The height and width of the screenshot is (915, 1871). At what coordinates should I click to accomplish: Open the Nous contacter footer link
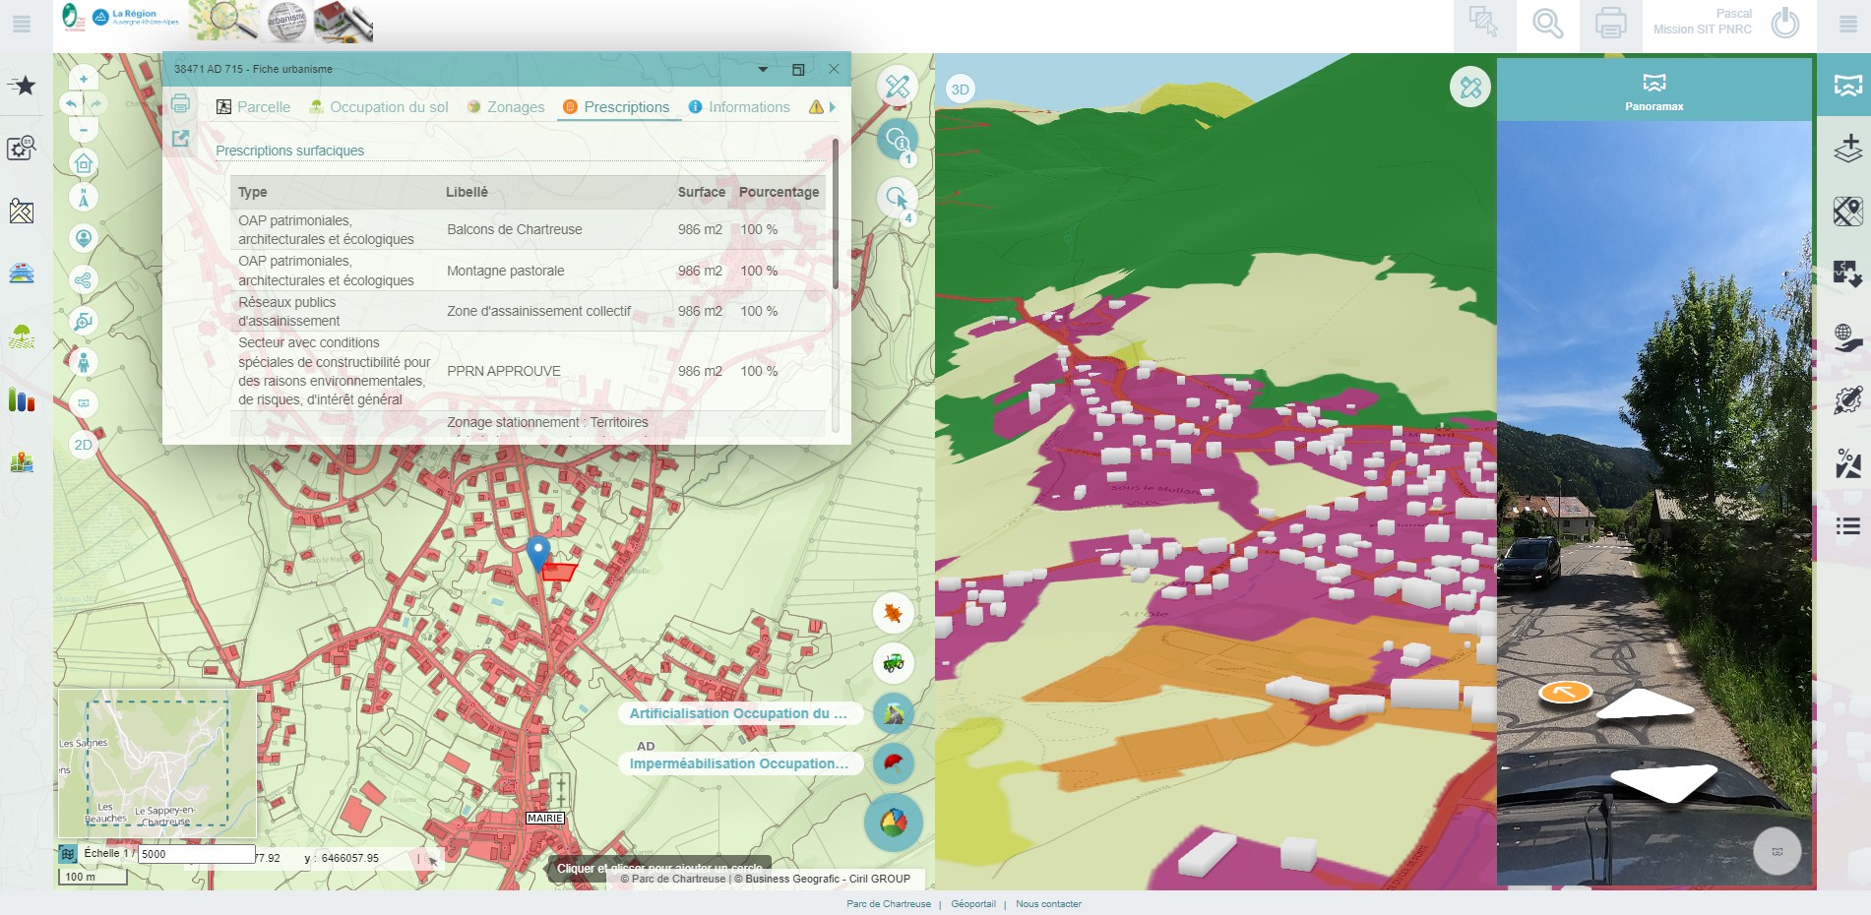(1048, 904)
